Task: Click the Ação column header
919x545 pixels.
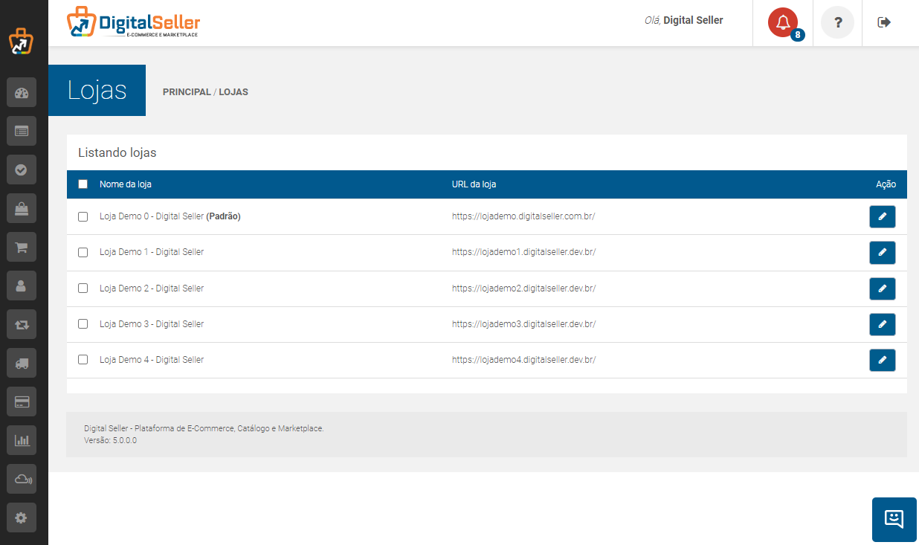Action: pyautogui.click(x=886, y=184)
